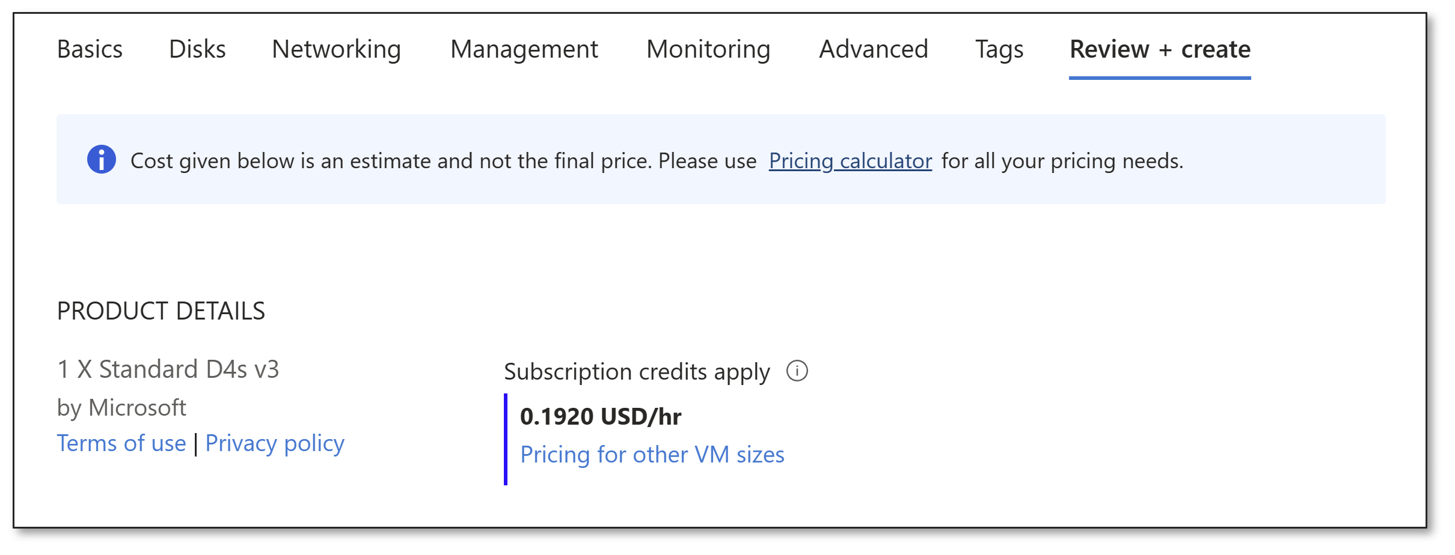Select the Management tab
Viewport: 1455px width, 555px height.
click(524, 49)
